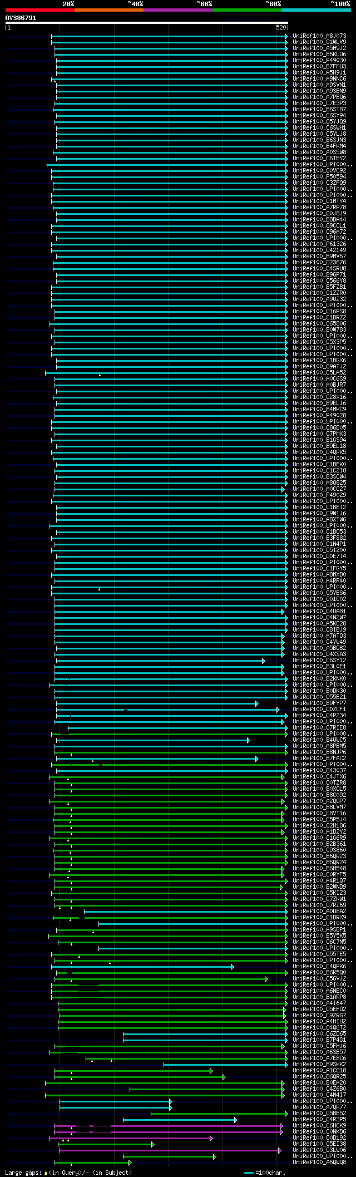Click the UniRef100_C4QPK6 label
This screenshot has height=1177, width=356.
click(x=319, y=966)
